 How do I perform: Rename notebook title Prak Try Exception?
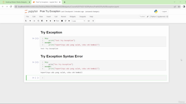[50, 11]
